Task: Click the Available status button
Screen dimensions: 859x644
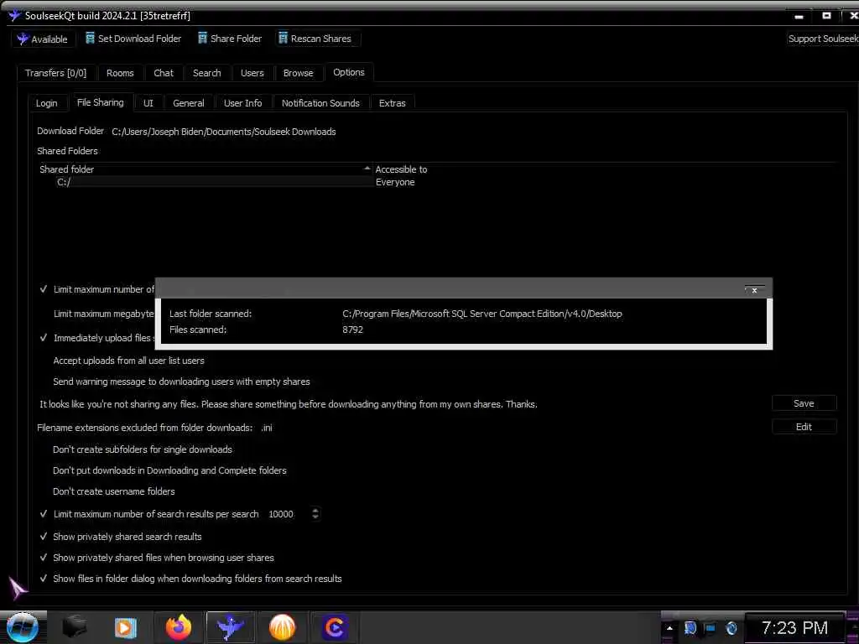Action: 43,39
